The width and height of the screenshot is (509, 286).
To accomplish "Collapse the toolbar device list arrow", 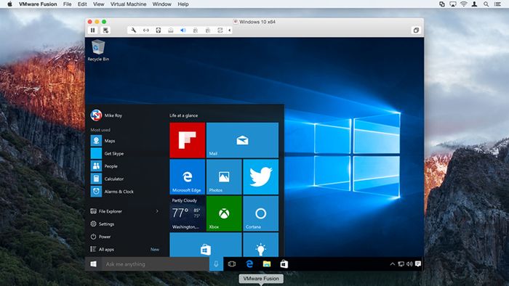I will coord(230,30).
